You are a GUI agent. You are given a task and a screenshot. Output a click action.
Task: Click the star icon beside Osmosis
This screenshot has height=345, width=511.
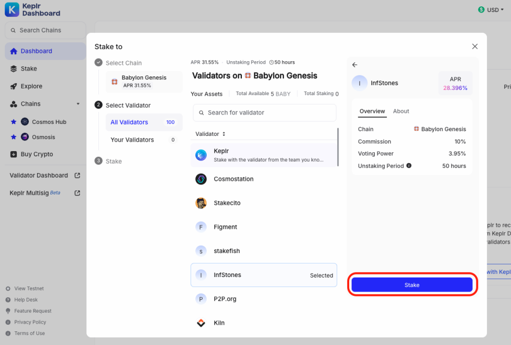[x=14, y=137]
